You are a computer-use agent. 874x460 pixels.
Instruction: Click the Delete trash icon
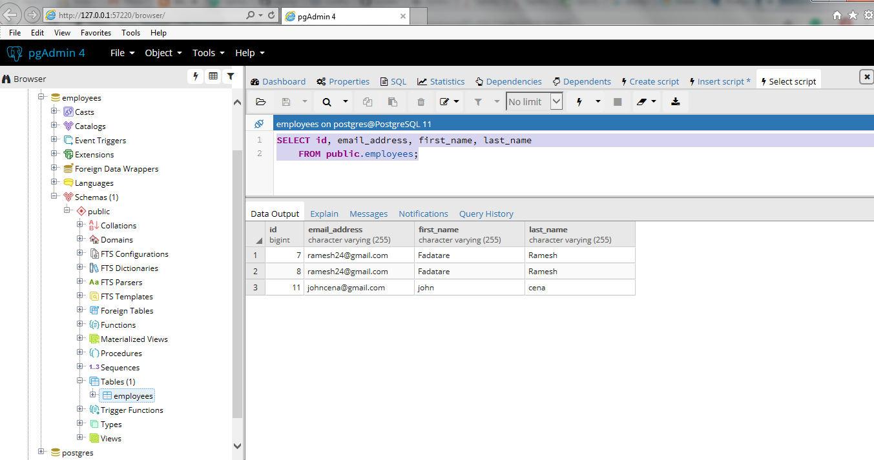[421, 102]
